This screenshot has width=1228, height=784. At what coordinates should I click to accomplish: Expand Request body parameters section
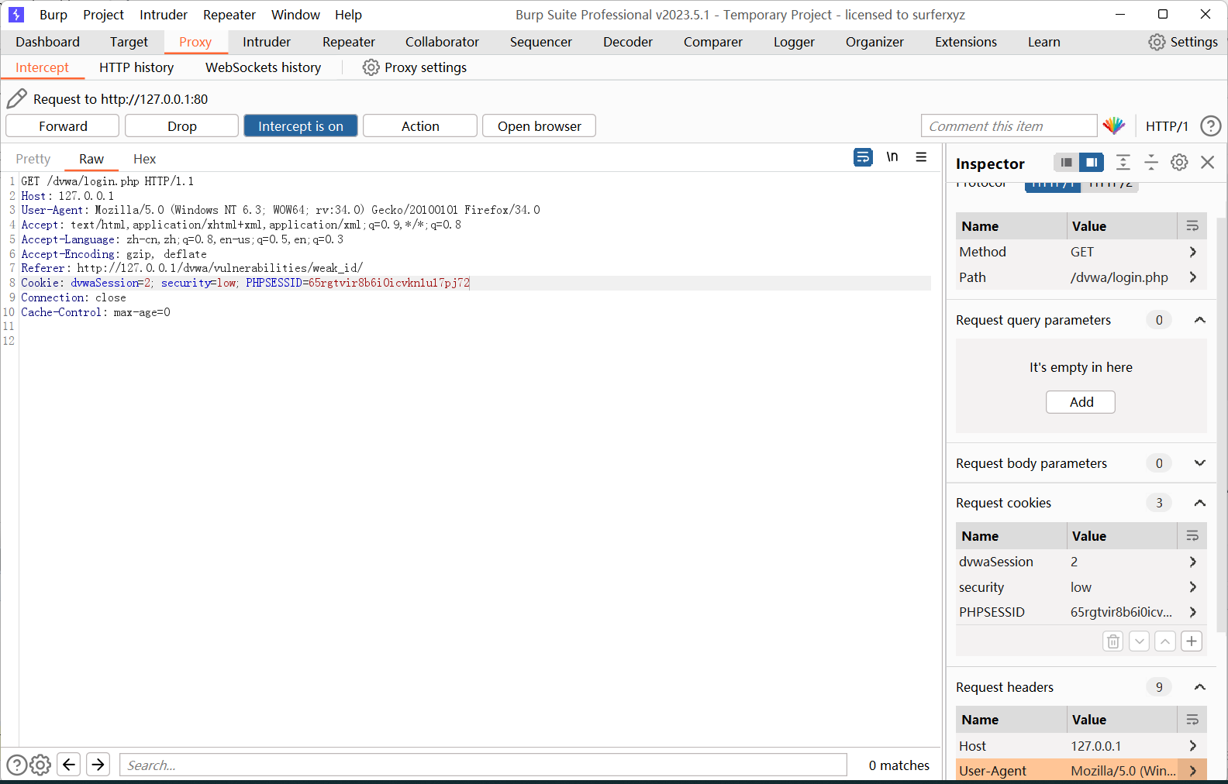click(1199, 463)
